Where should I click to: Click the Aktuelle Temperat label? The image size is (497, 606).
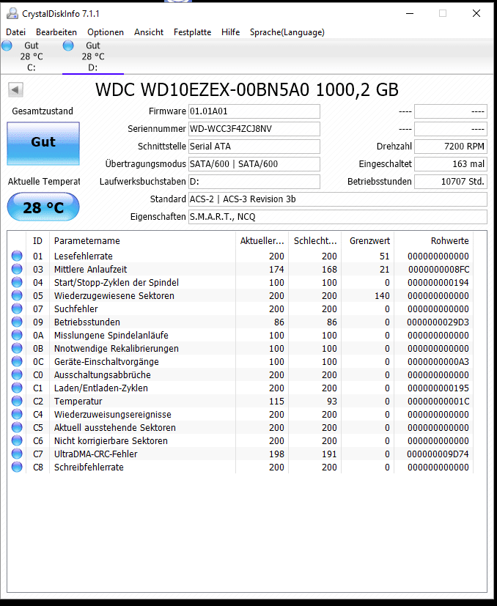pos(44,181)
